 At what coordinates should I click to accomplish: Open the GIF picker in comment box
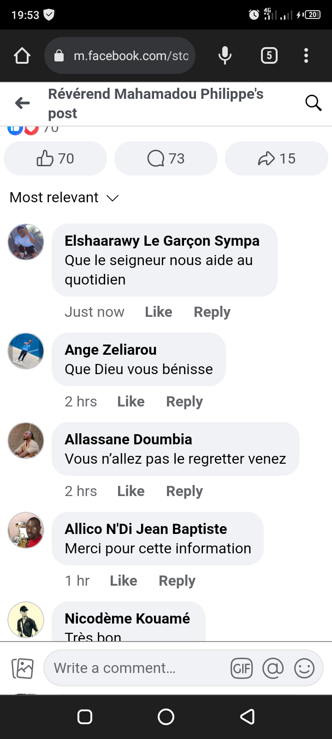(x=242, y=668)
